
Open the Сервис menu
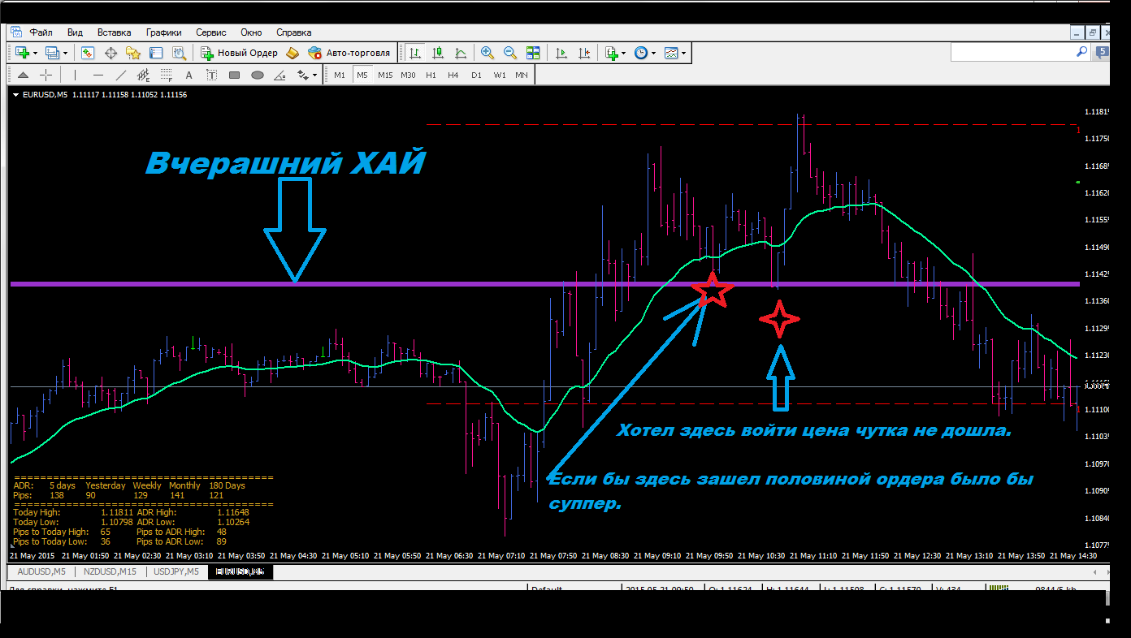(211, 32)
